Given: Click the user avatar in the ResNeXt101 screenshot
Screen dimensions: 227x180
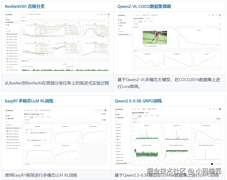Looking at the screenshot, I should (x=109, y=14).
